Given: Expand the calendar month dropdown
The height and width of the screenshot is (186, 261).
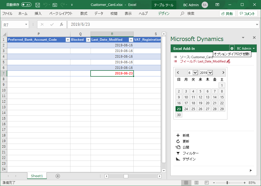Looking at the screenshot, I should 195,73.
